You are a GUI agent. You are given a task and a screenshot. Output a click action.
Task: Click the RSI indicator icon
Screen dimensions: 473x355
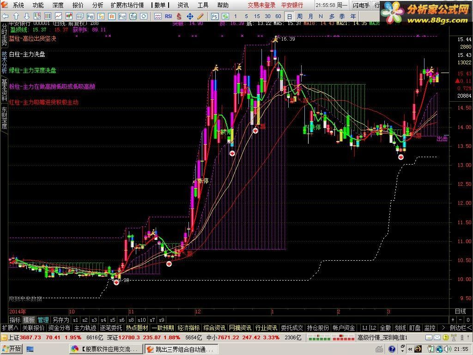point(168,16)
